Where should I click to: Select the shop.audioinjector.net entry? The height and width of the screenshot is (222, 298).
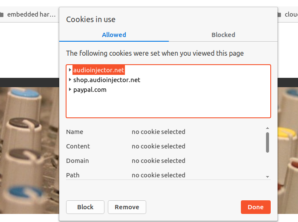[107, 80]
